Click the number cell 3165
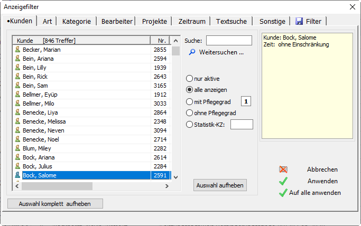The height and width of the screenshot is (226, 361). (x=160, y=86)
